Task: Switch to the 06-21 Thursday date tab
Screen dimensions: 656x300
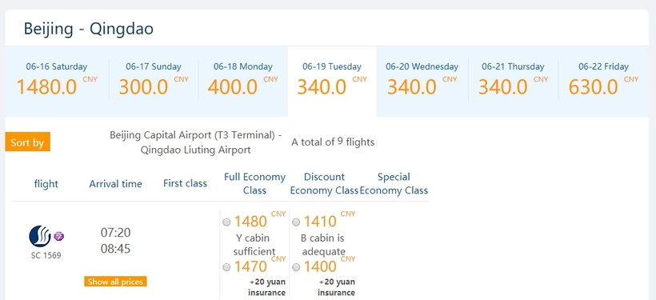Action: 513,80
